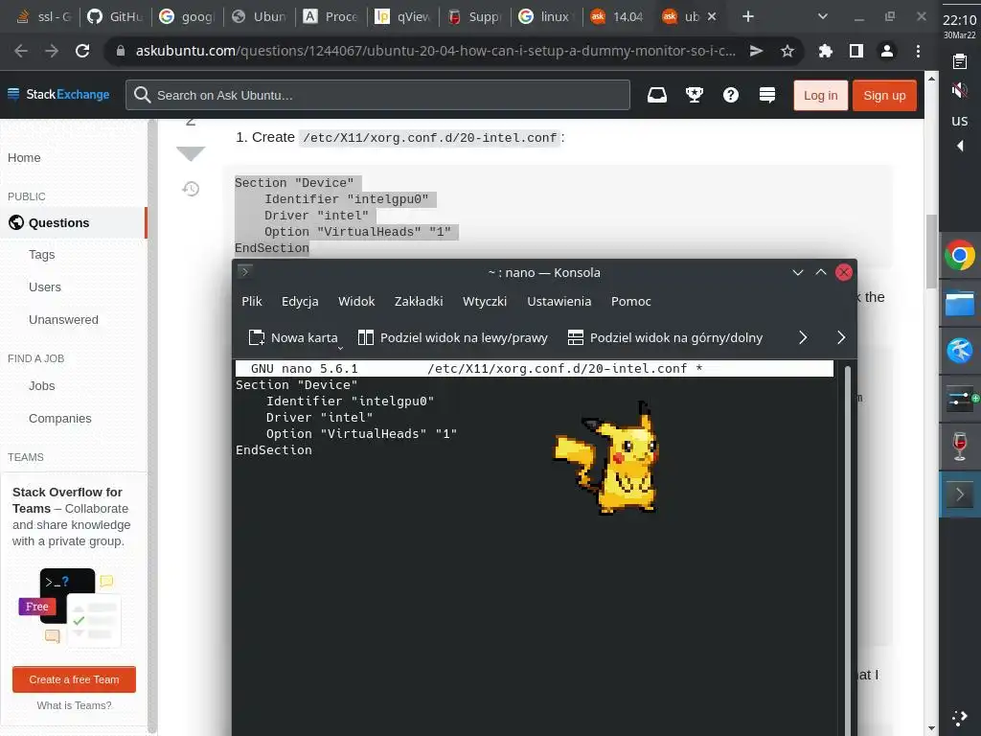Viewport: 981px width, 736px height.
Task: Open clipboard tray icon
Action: pos(960,61)
